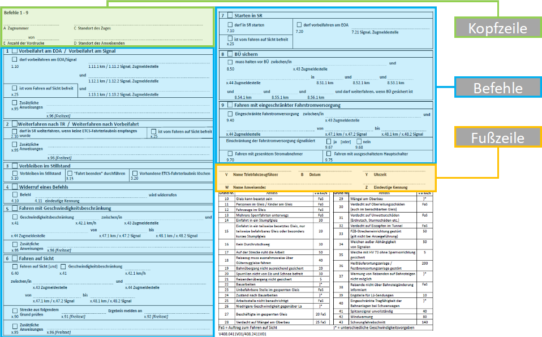
Task: Check section 5 Fahren mit Geschwindigkeitsbeschränkung box
Action: (x=15, y=208)
